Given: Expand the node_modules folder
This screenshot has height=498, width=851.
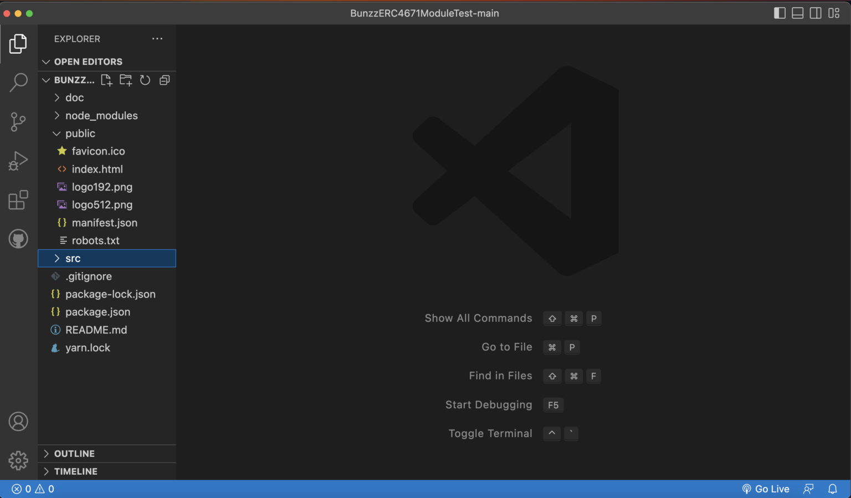Looking at the screenshot, I should point(101,116).
